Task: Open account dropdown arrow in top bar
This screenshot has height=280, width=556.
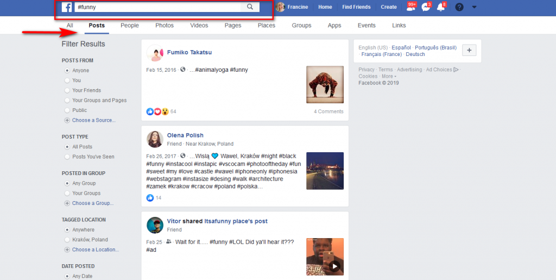Action: (x=475, y=7)
